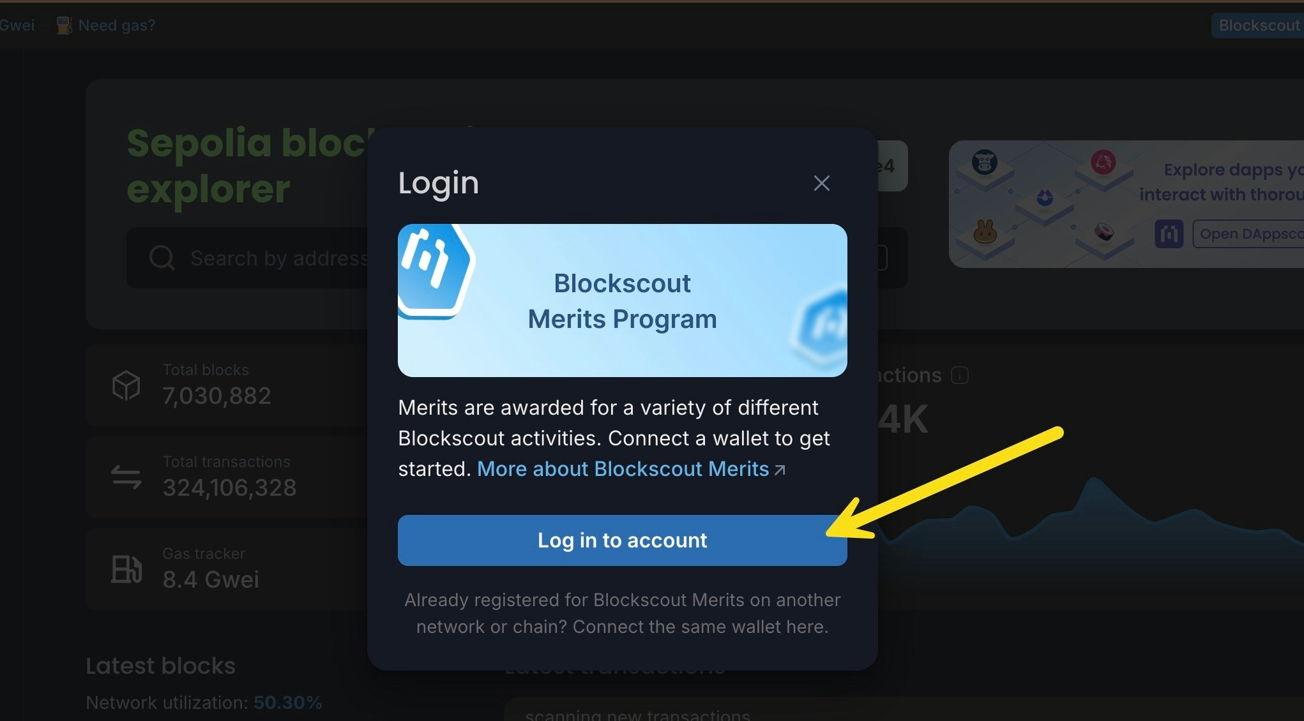Click the info icon next to transactions chart
Viewport: 1304px width, 721px height.
(x=960, y=375)
